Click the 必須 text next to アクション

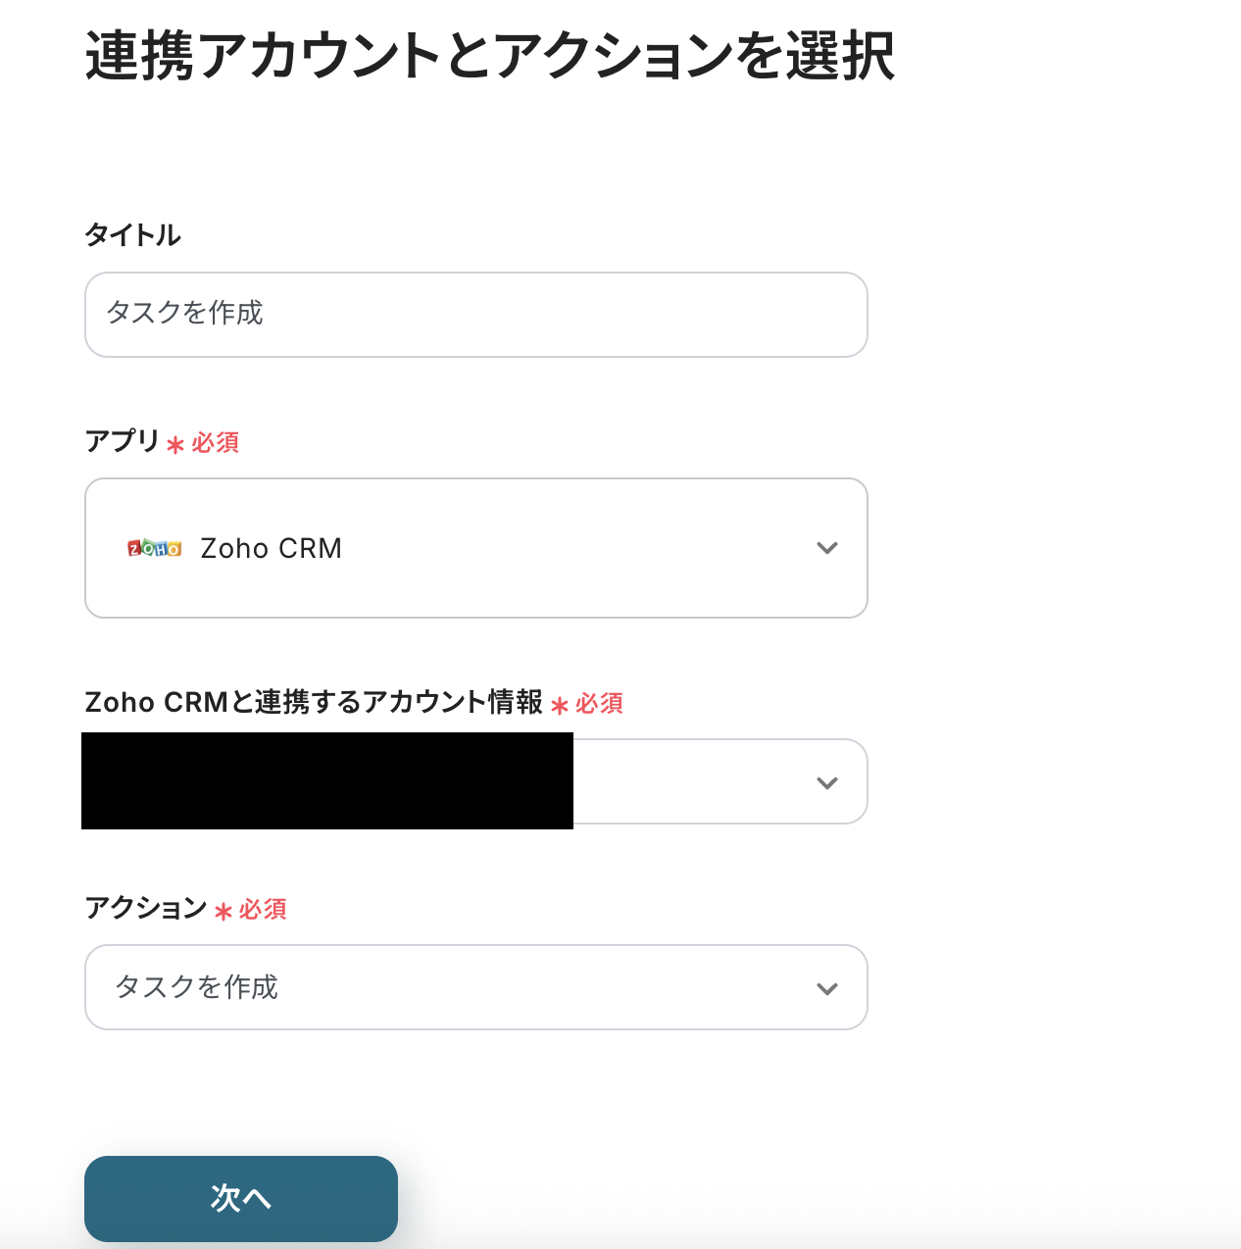pyautogui.click(x=263, y=910)
